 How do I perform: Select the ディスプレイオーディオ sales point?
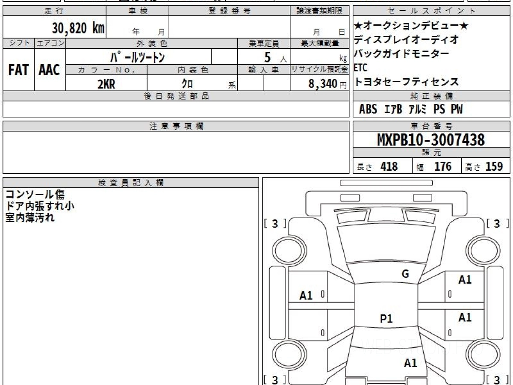[406, 40]
